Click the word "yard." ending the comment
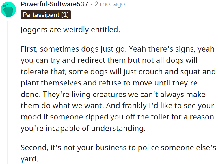218x164 pixels. coord(29,158)
